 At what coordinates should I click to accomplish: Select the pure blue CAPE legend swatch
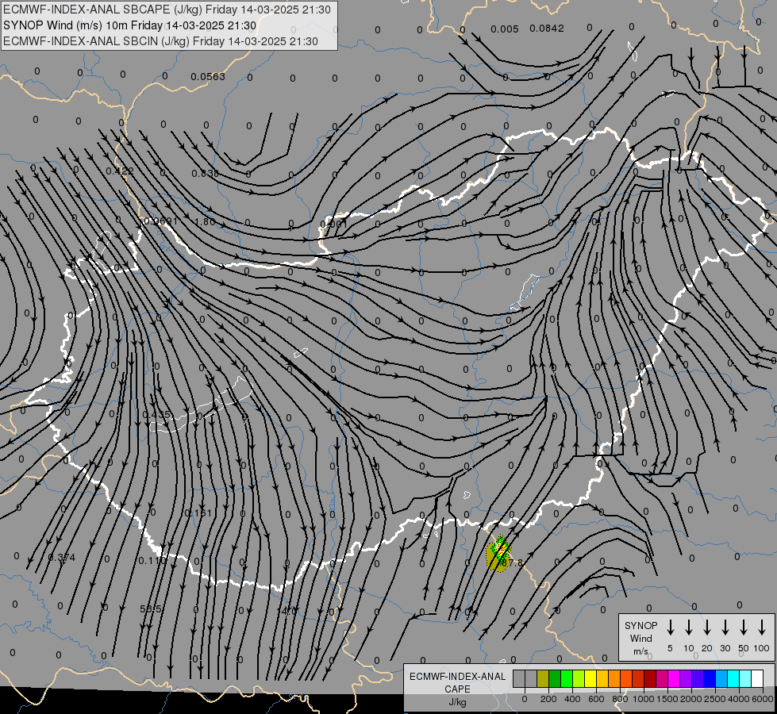click(x=710, y=678)
